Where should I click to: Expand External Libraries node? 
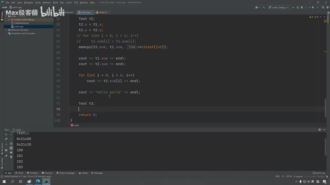(x=6, y=30)
